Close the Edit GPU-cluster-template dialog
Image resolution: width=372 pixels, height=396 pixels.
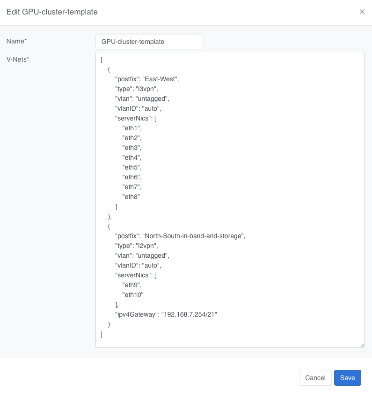[x=362, y=12]
